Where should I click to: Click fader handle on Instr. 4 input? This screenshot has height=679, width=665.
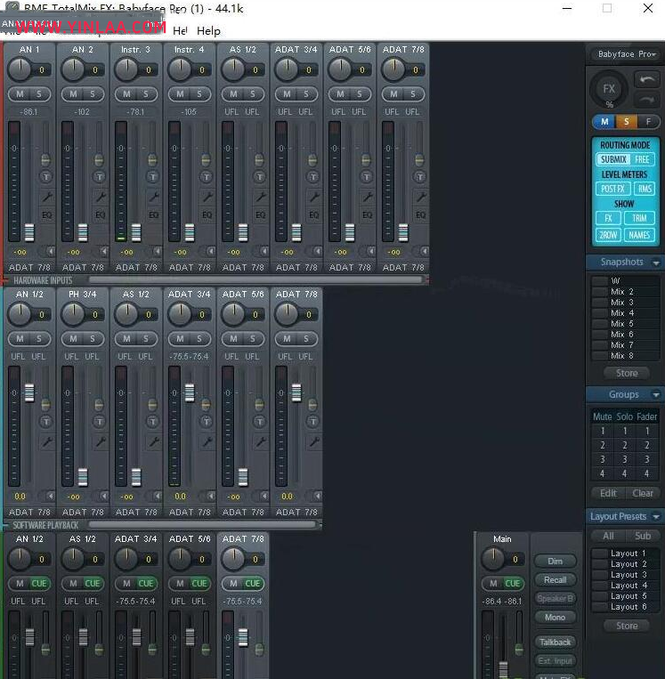pos(190,232)
